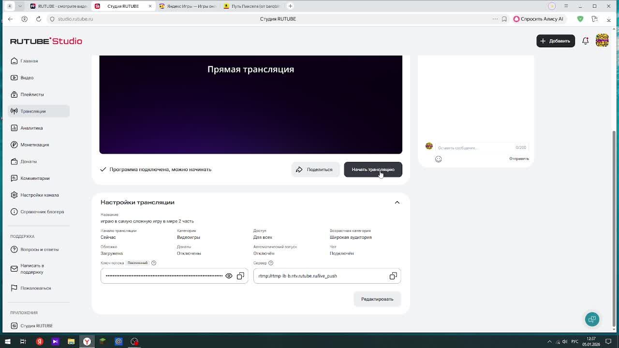This screenshot has height=348, width=619.
Task: Copy the RTMP server URL
Action: coord(393,276)
